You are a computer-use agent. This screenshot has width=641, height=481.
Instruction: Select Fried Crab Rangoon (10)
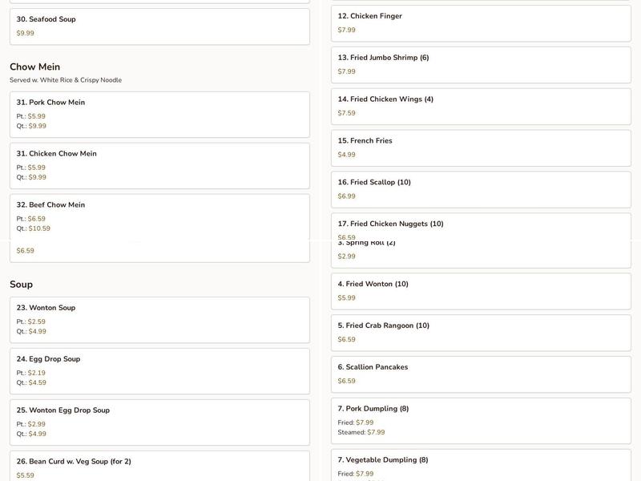(x=481, y=332)
